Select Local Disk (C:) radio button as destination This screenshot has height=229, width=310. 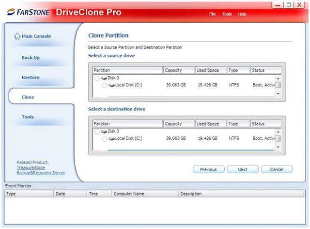tap(105, 139)
